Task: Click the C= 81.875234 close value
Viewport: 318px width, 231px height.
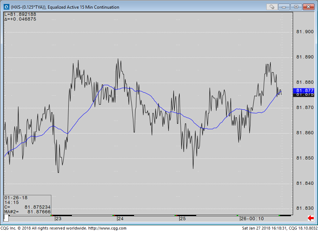Action: (27, 207)
